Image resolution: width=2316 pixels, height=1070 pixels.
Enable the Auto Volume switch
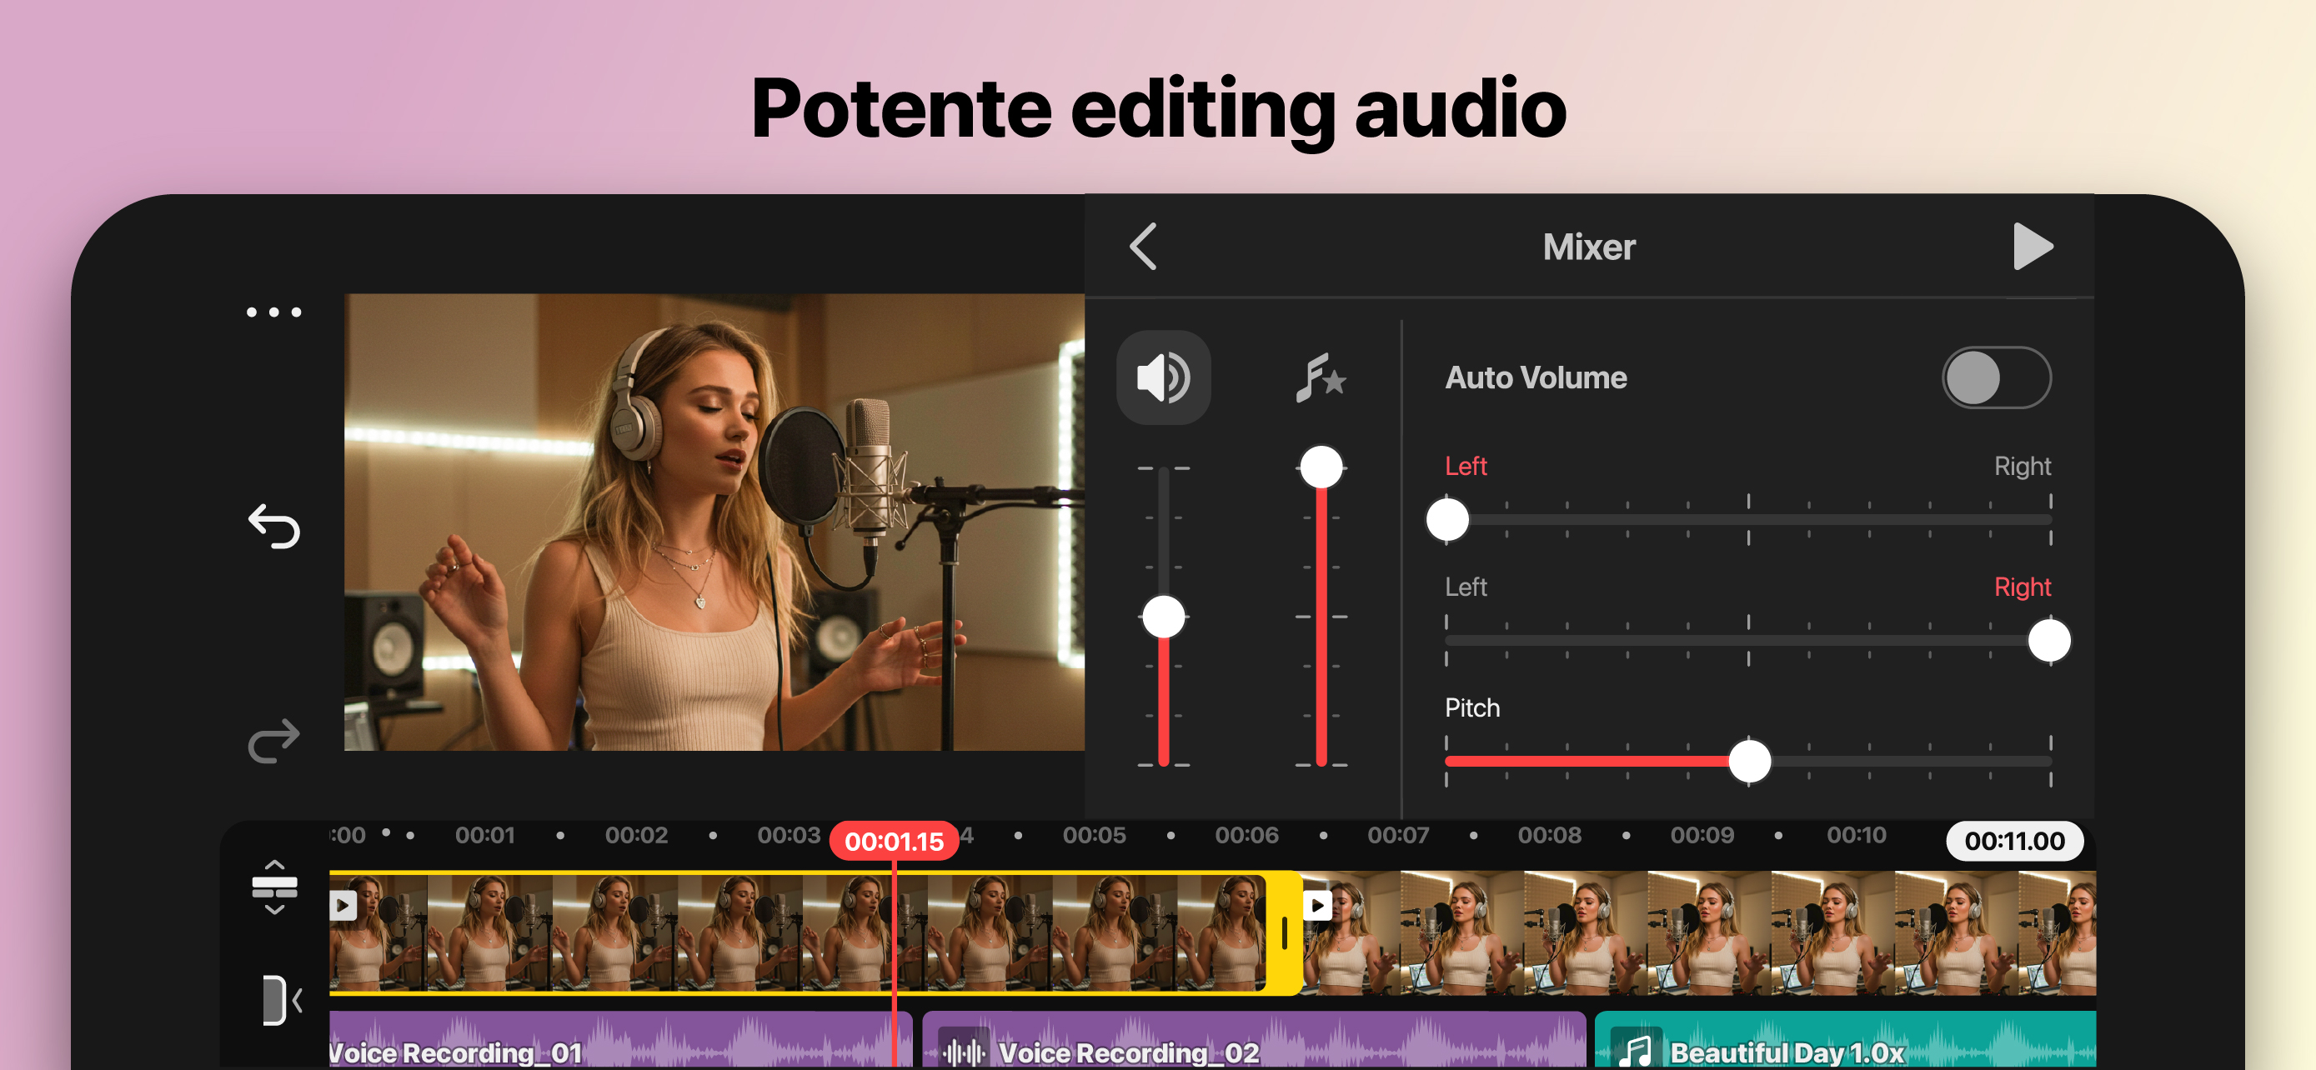tap(1995, 377)
